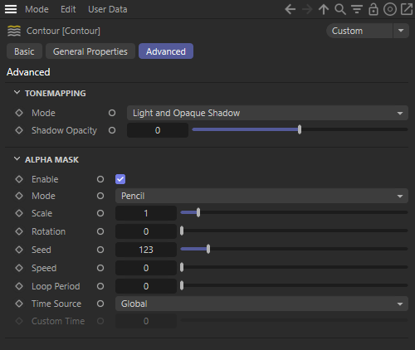Open the User Data menu

point(108,9)
